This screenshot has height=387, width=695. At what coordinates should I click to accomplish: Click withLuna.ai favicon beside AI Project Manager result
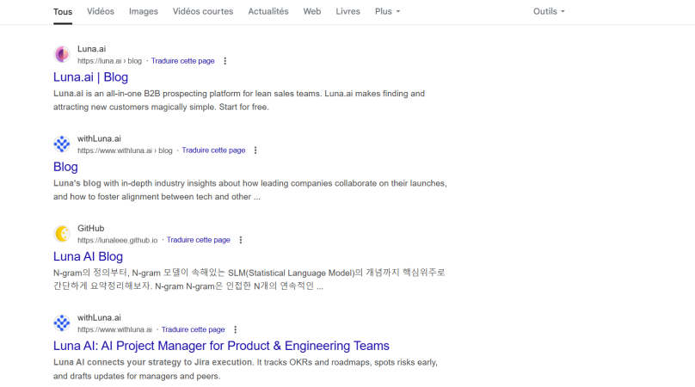(62, 323)
